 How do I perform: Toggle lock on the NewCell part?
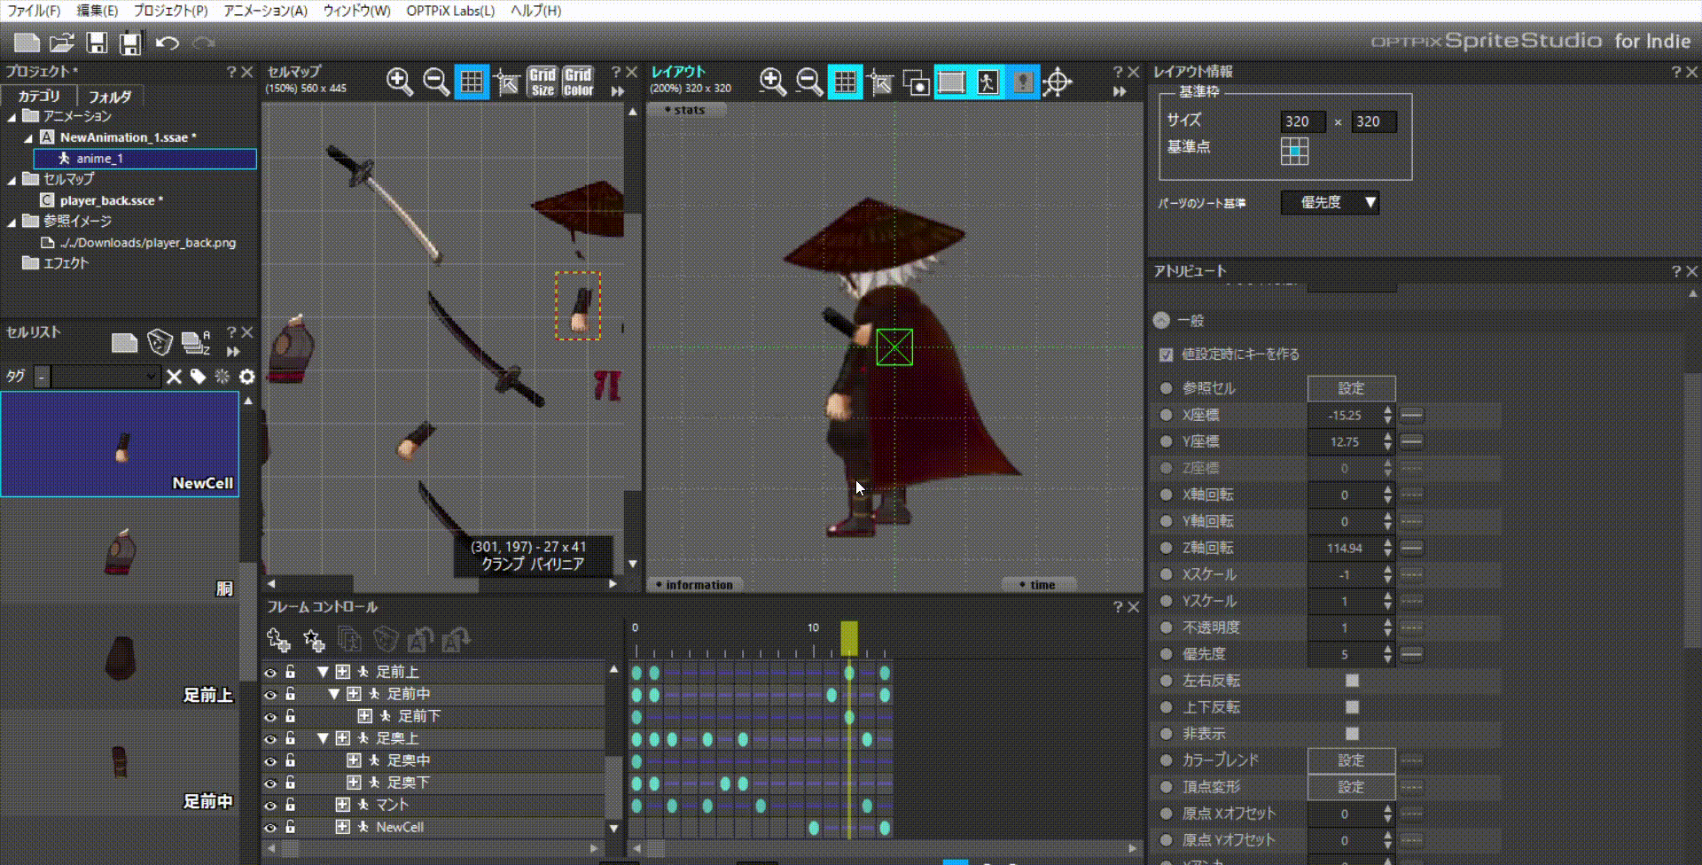pyautogui.click(x=290, y=827)
